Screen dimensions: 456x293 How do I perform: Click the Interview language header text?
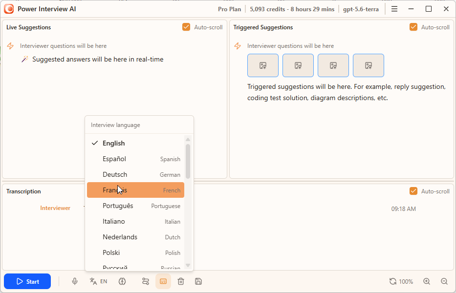point(115,125)
